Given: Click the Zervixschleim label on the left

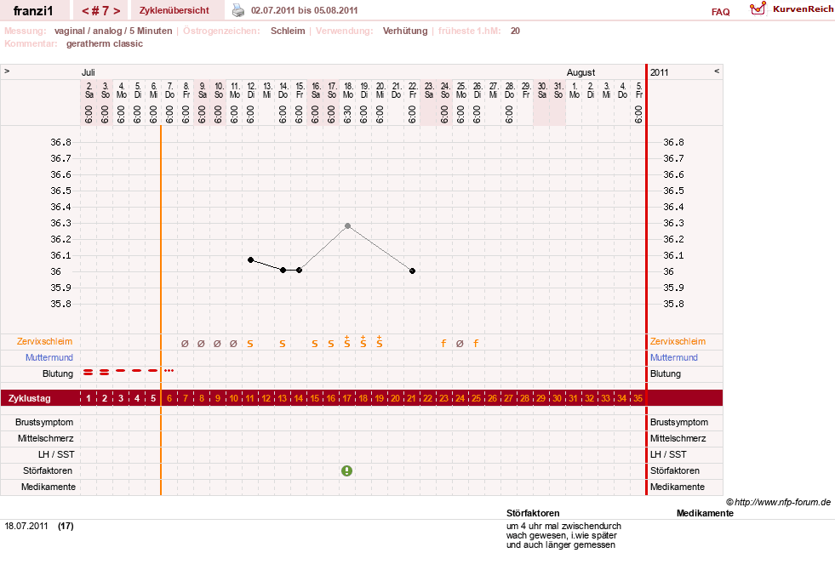Looking at the screenshot, I should (45, 342).
